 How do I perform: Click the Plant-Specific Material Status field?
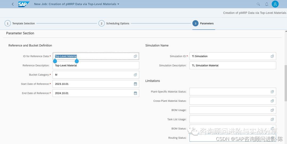233,92
